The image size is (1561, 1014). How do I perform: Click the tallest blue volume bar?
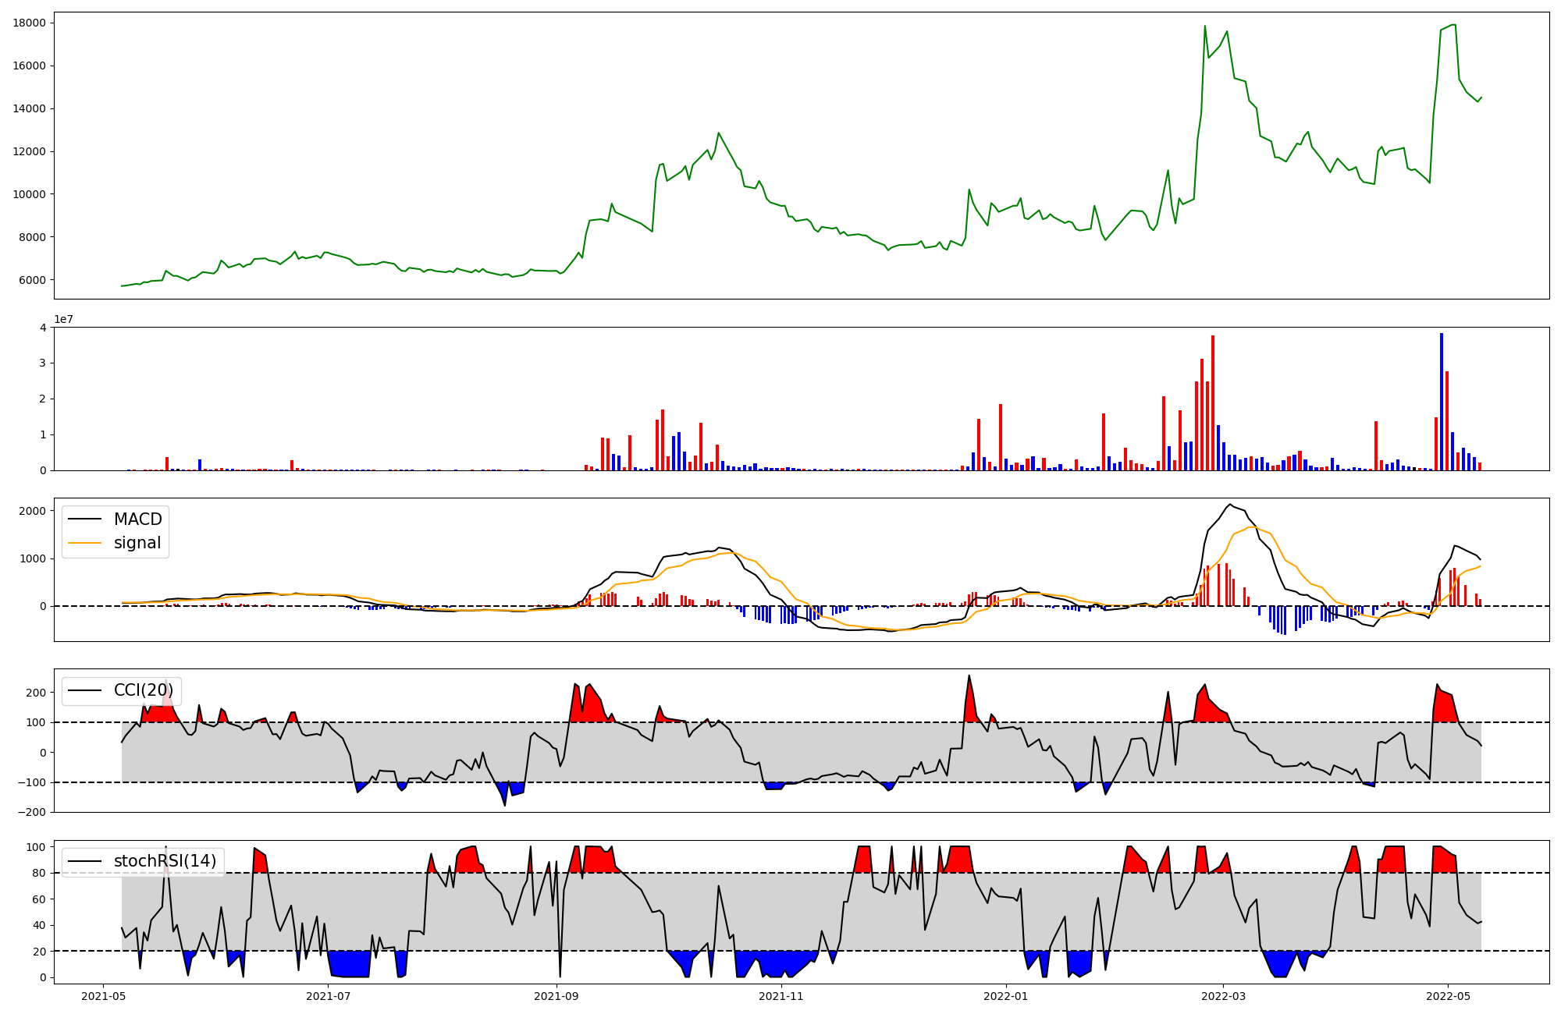pyautogui.click(x=1442, y=402)
